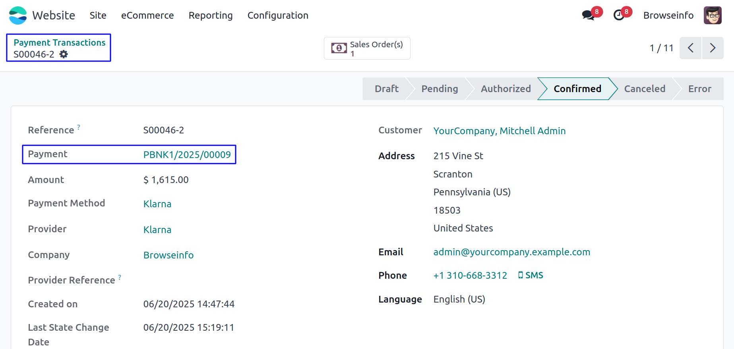Click the state Pennsylvania (US)
Screen dimensions: 734x349
tap(472, 192)
